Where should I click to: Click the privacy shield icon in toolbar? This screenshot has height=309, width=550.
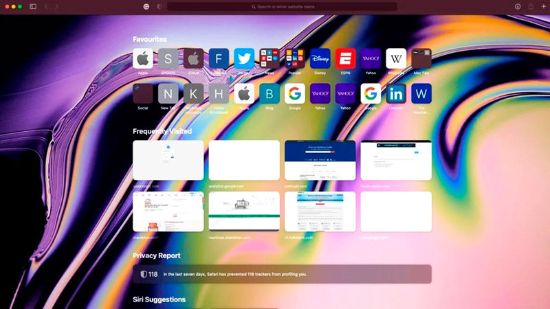tap(159, 6)
